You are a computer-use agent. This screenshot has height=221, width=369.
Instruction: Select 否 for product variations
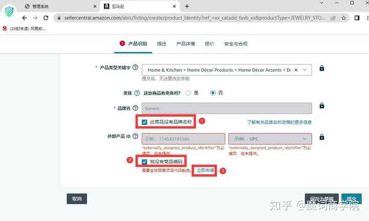point(213,93)
